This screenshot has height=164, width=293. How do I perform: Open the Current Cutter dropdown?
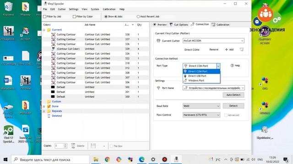click(213, 41)
